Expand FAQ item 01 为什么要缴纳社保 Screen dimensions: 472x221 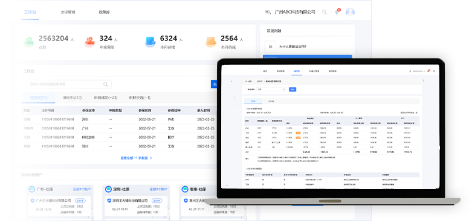[308, 47]
